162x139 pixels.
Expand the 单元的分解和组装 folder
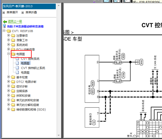click(x=9, y=105)
